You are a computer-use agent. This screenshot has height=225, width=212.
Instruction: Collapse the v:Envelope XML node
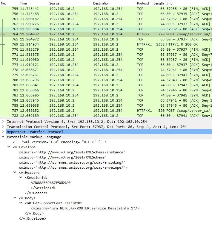9,147
